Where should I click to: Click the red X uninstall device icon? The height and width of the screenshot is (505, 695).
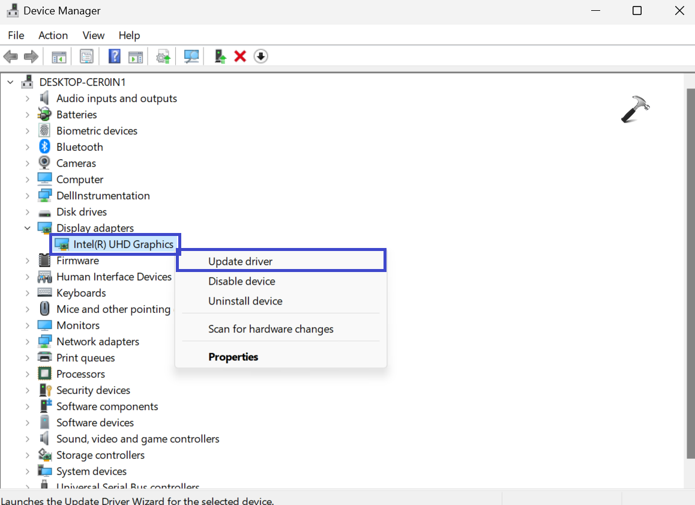(240, 56)
